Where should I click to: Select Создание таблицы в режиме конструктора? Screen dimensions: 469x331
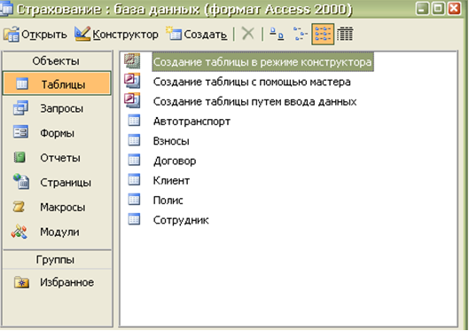coord(262,62)
